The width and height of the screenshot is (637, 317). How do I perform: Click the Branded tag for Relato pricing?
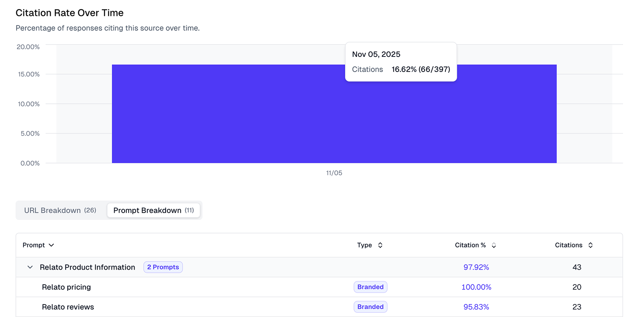370,287
